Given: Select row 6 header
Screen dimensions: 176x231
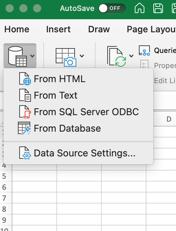Looking at the screenshot, I should point(6,187).
